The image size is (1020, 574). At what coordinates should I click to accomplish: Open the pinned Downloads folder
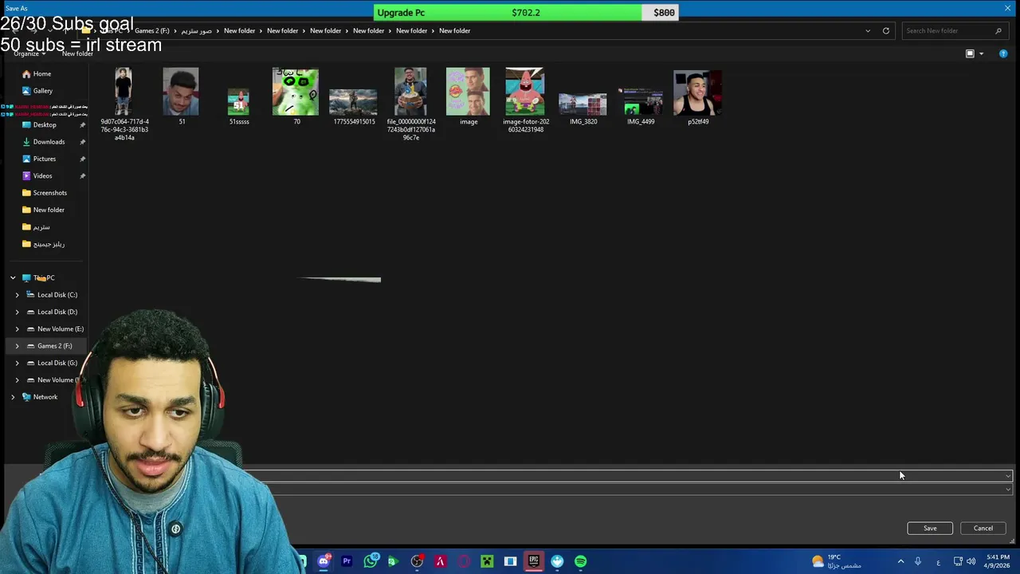click(x=49, y=142)
